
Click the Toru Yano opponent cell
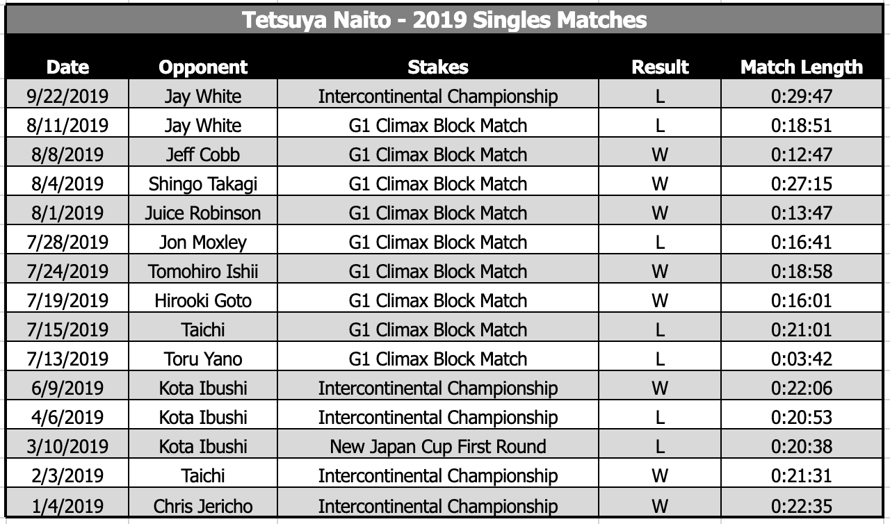pyautogui.click(x=203, y=359)
